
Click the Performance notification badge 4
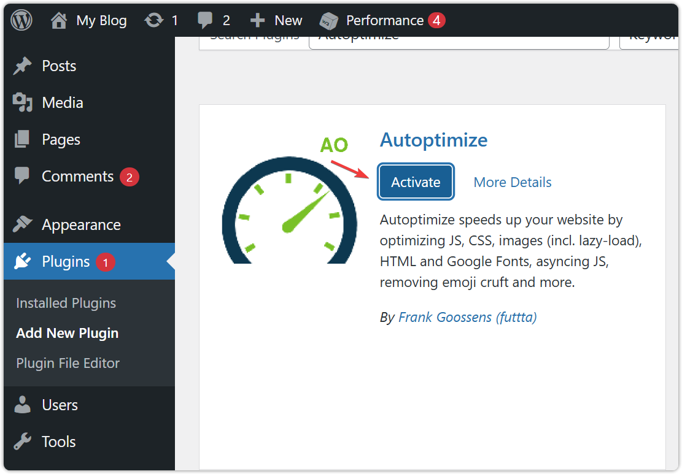[x=436, y=20]
